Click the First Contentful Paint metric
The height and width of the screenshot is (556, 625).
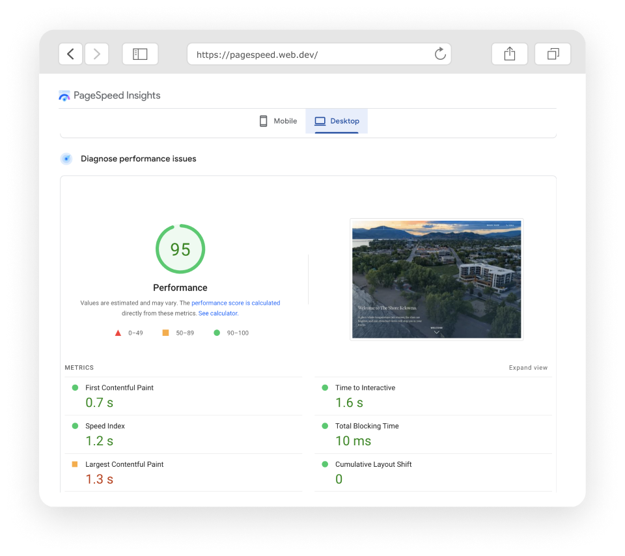119,388
